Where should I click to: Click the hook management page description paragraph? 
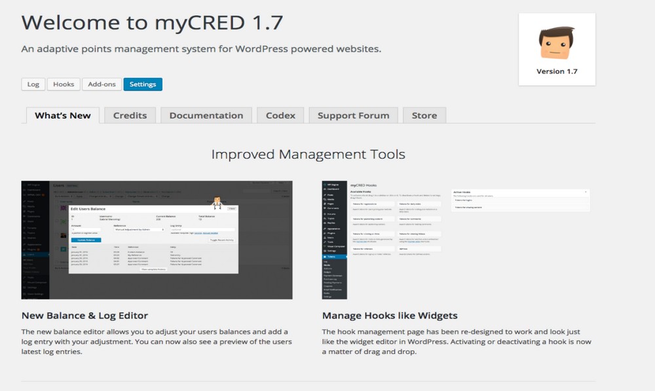456,342
